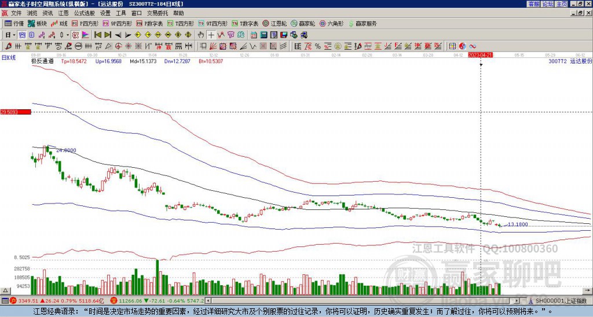Image resolution: width=593 pixels, height=317 pixels.
Task: Open the 六角形 hexagon tool
Action: click(332, 24)
